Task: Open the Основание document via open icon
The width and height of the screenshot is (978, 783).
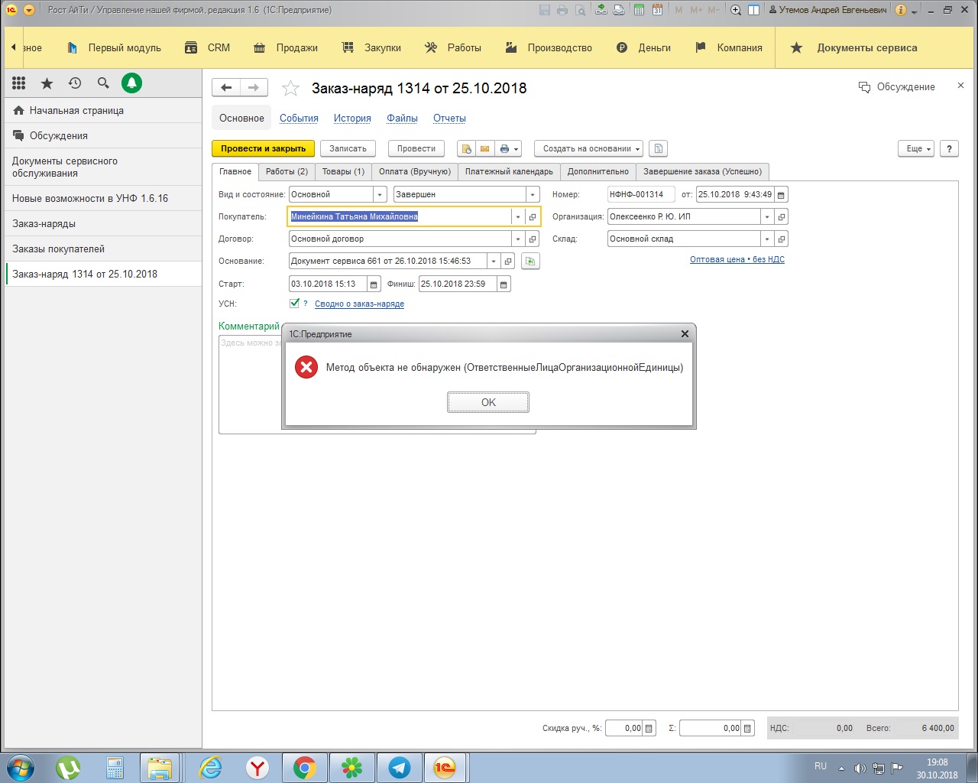Action: click(508, 262)
